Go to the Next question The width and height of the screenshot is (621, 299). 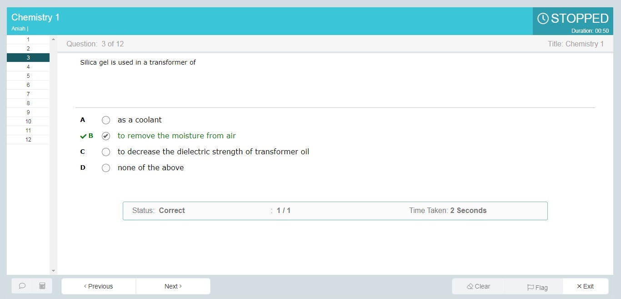[173, 286]
